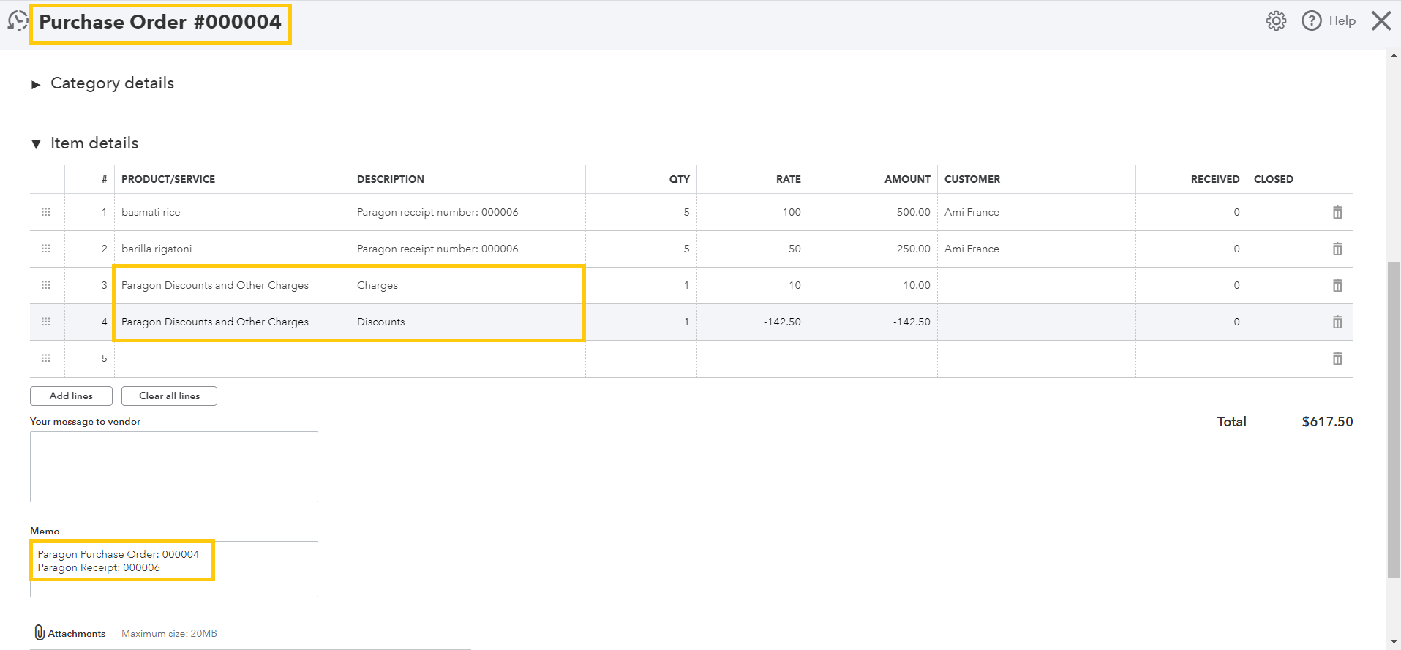Click the drag handle for row 1

(x=46, y=213)
